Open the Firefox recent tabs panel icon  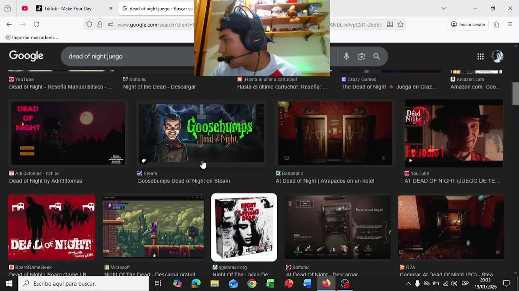click(7, 8)
